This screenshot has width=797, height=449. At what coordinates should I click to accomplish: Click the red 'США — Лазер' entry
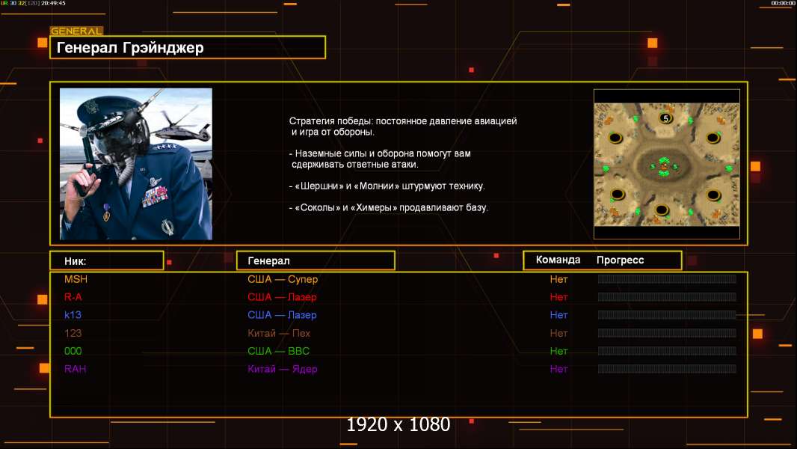(282, 297)
